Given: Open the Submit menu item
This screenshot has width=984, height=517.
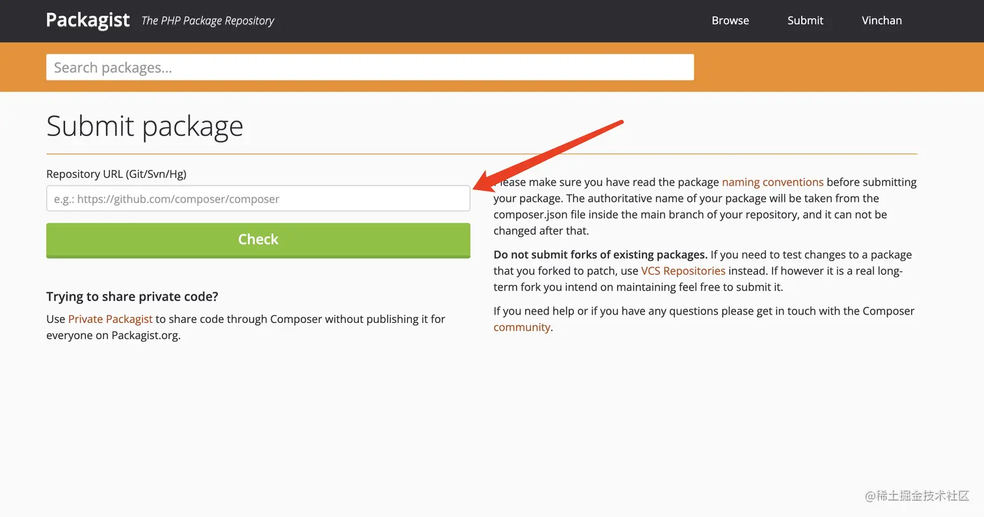Looking at the screenshot, I should [805, 21].
